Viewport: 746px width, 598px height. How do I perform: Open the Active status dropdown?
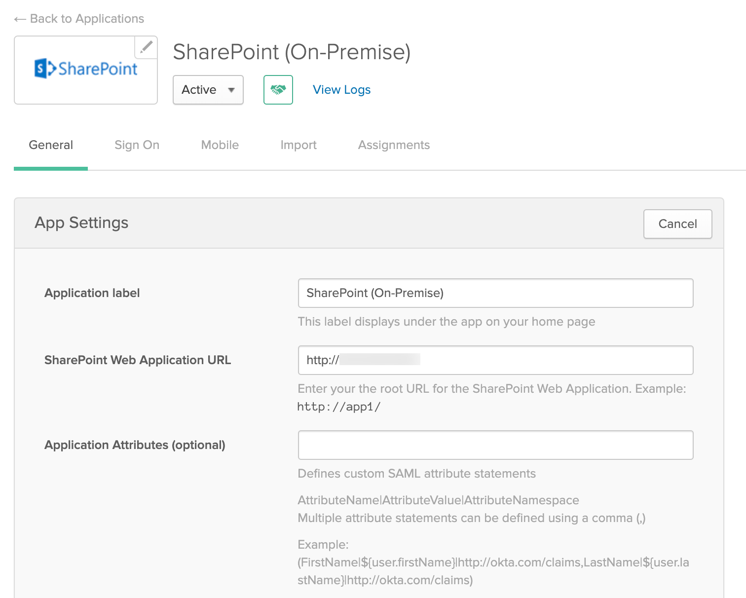pyautogui.click(x=208, y=90)
